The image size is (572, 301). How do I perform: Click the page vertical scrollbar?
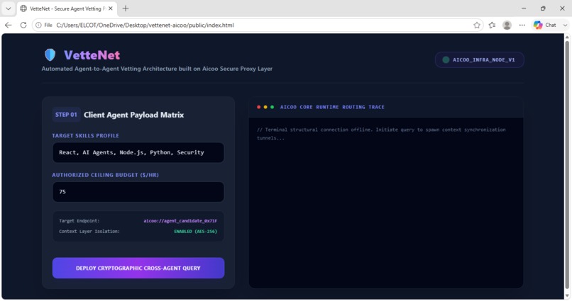(567, 164)
